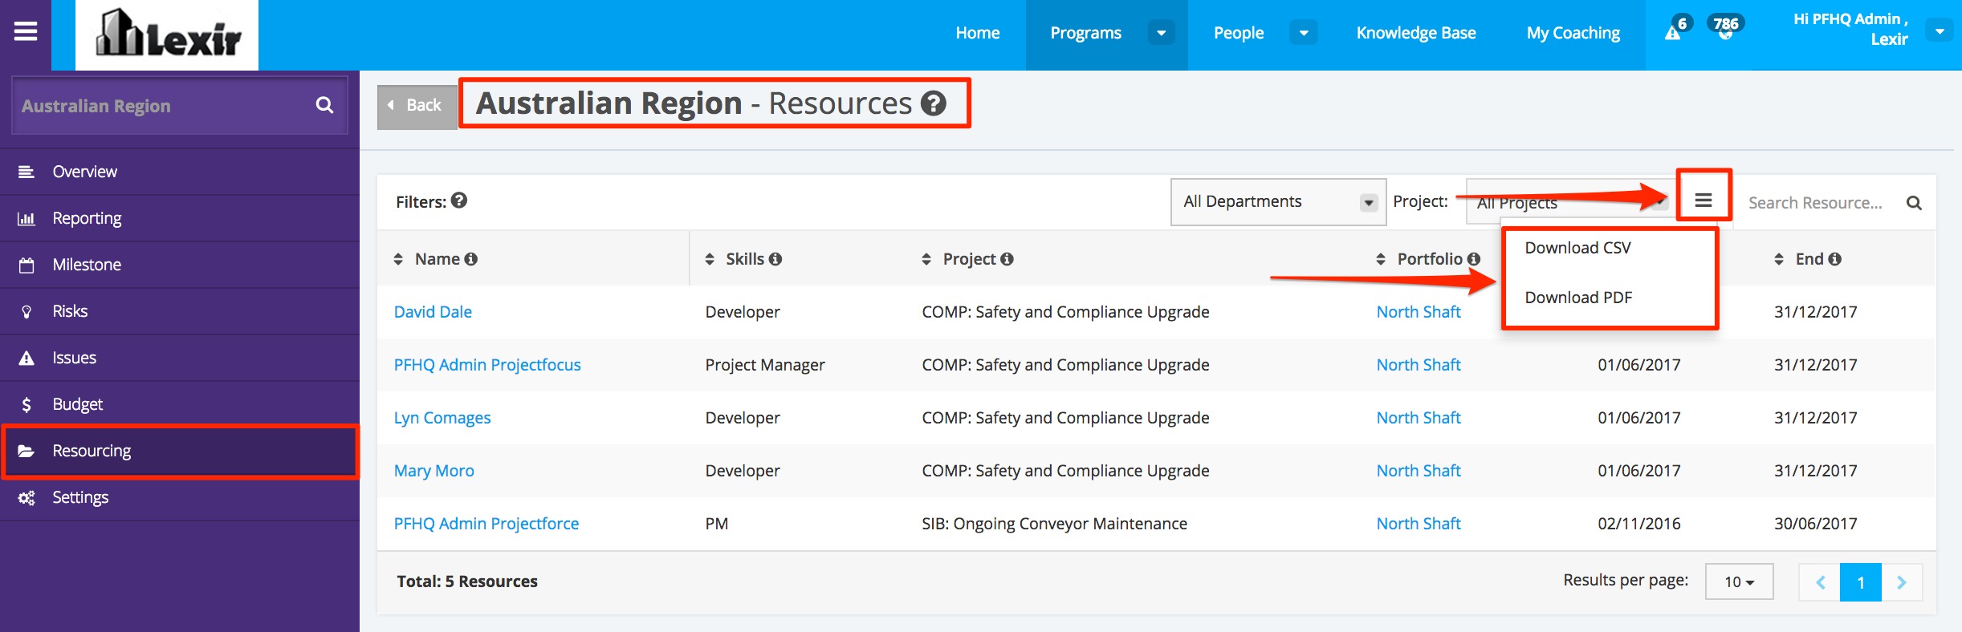The width and height of the screenshot is (1962, 632).
Task: Click the Project column info icon
Action: click(1007, 259)
